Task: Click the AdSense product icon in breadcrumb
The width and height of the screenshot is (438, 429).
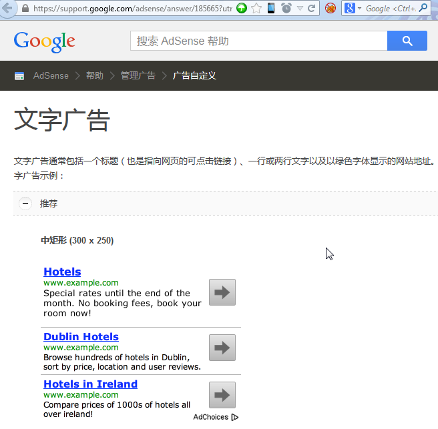Action: 19,75
